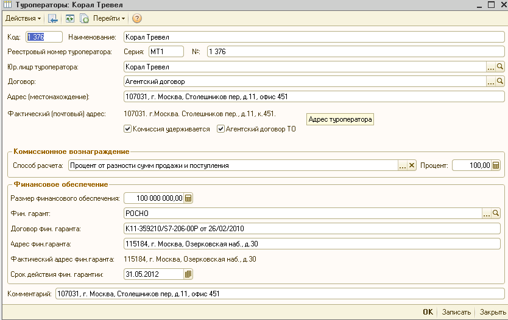
Task: Click the Комиссионное вознаграждение group heading
Action: pyautogui.click(x=71, y=151)
